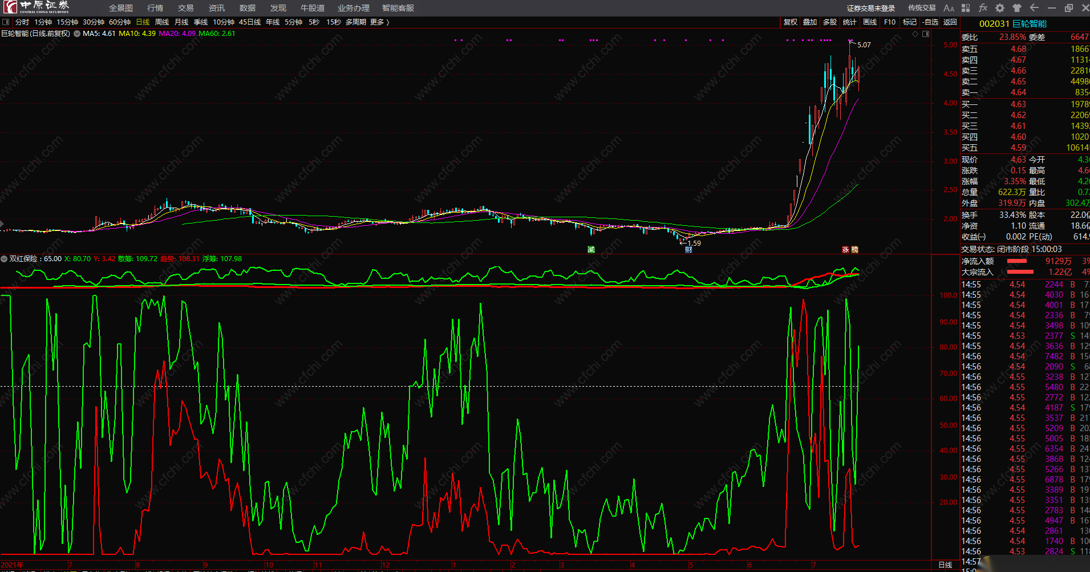
Task: Toggle the right panel icon above the chart
Action: (926, 34)
